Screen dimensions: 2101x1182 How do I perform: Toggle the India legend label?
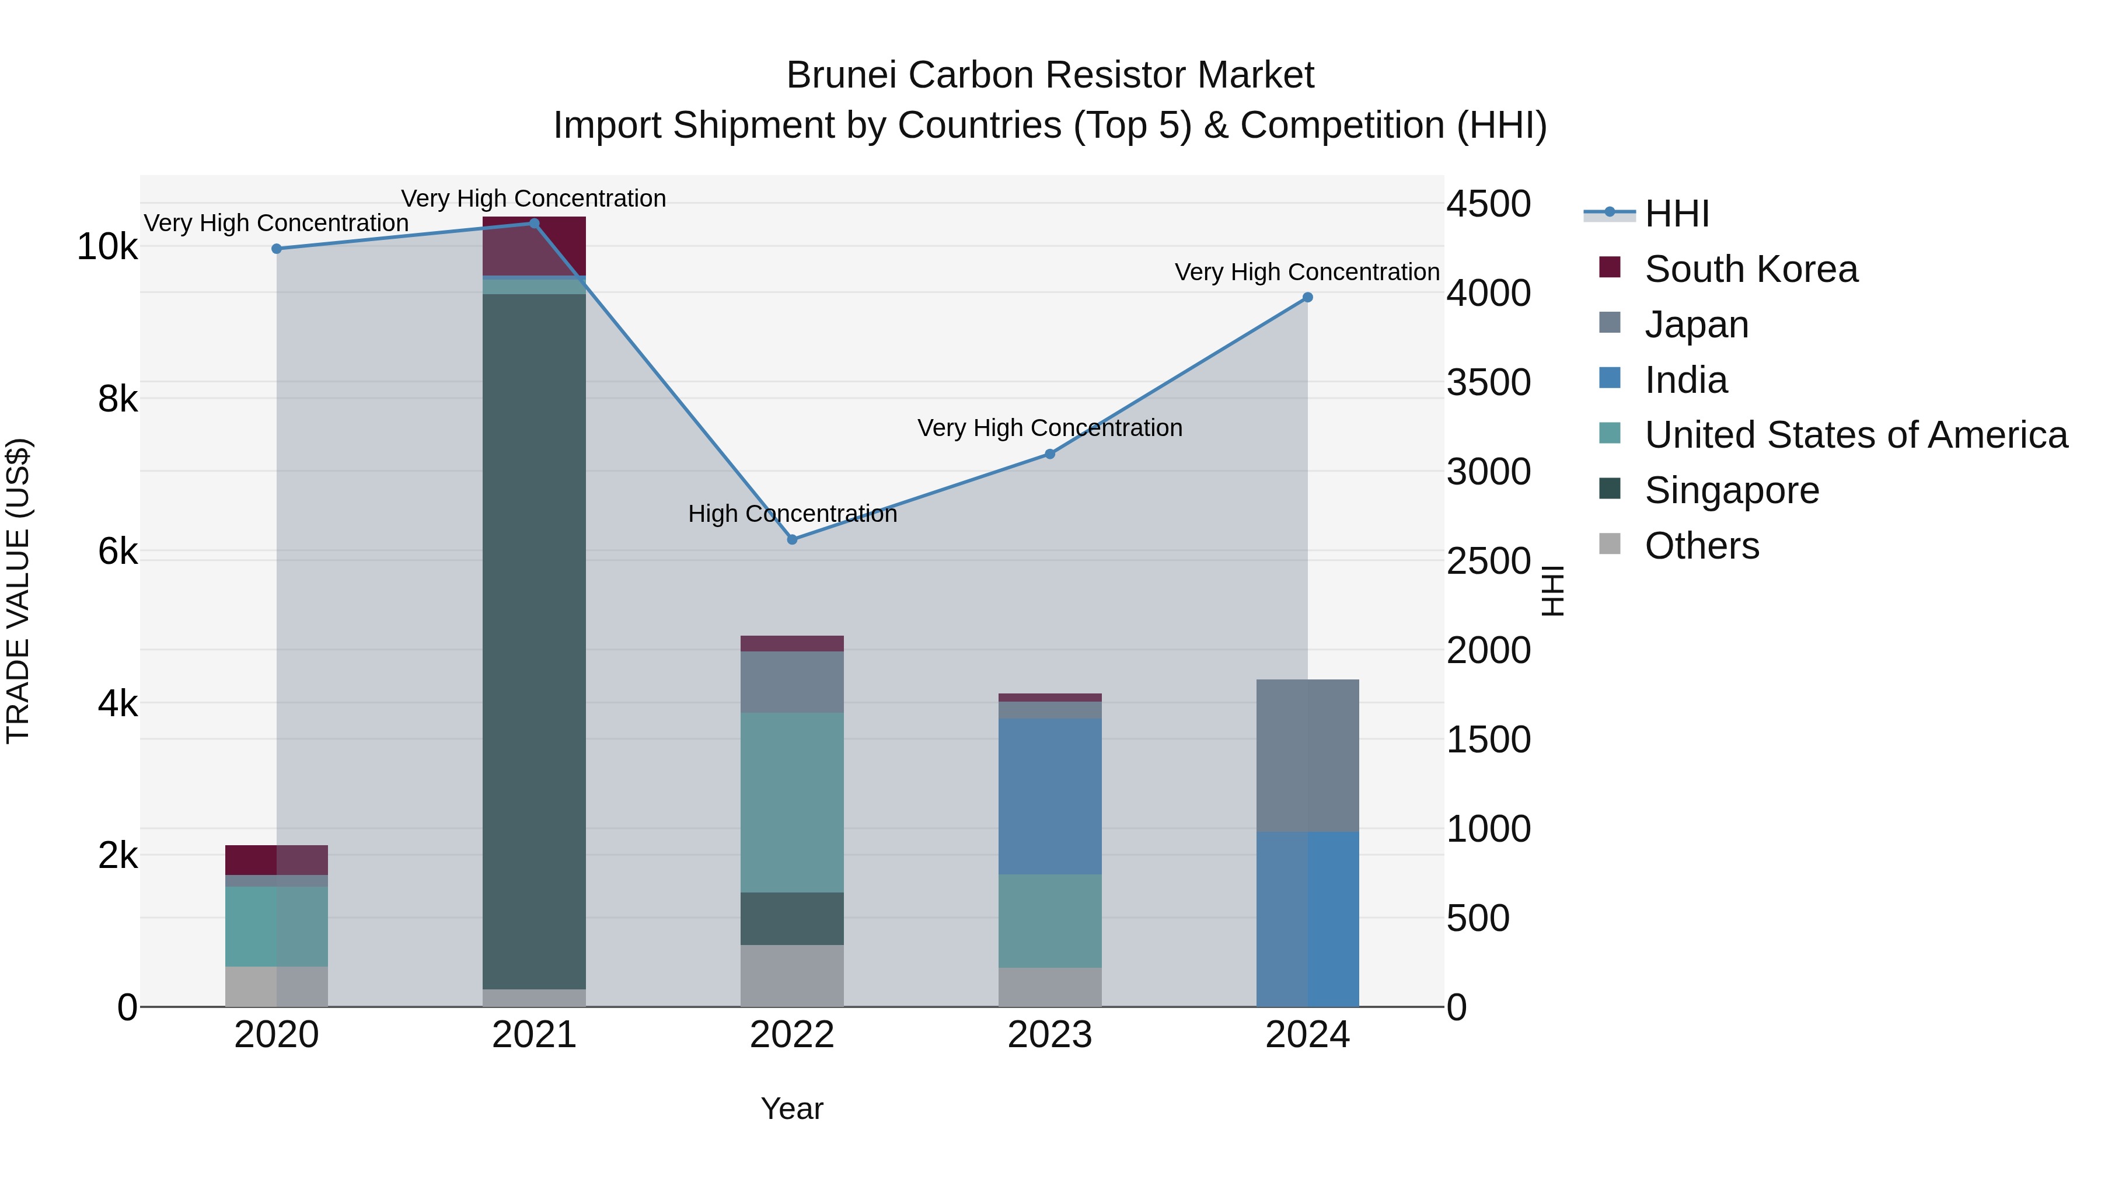(1686, 380)
